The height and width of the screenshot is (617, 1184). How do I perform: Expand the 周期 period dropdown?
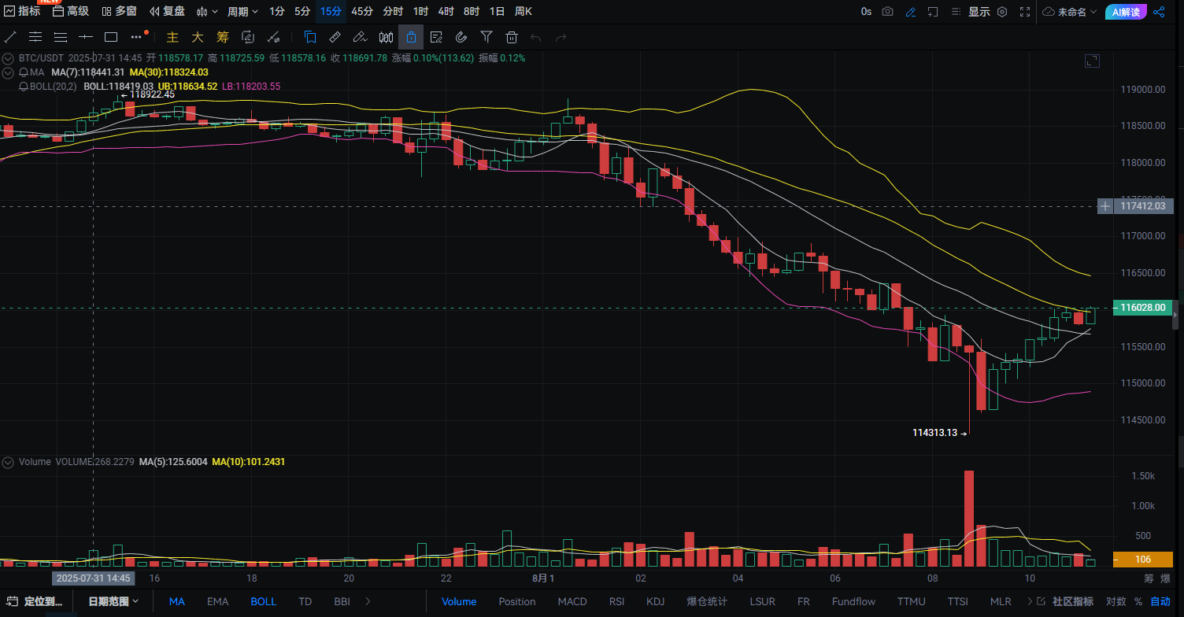[242, 12]
